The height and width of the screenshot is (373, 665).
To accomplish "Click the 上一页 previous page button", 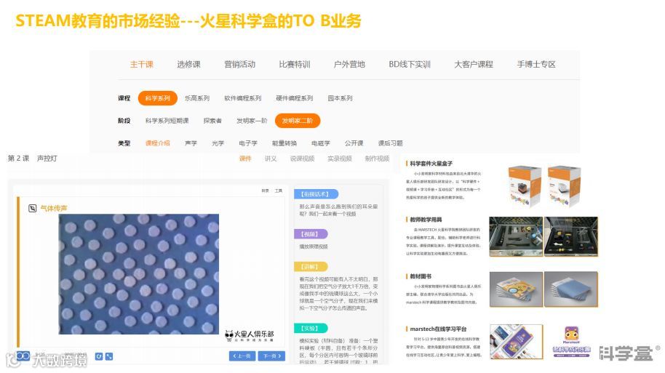I will (242, 356).
